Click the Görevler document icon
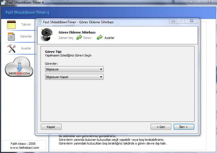Viewport: 217px width, 153px height. (11, 36)
